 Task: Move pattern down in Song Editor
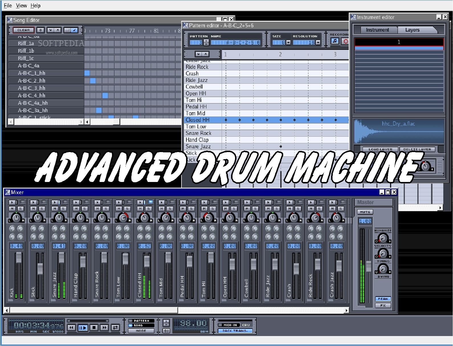pyautogui.click(x=50, y=30)
